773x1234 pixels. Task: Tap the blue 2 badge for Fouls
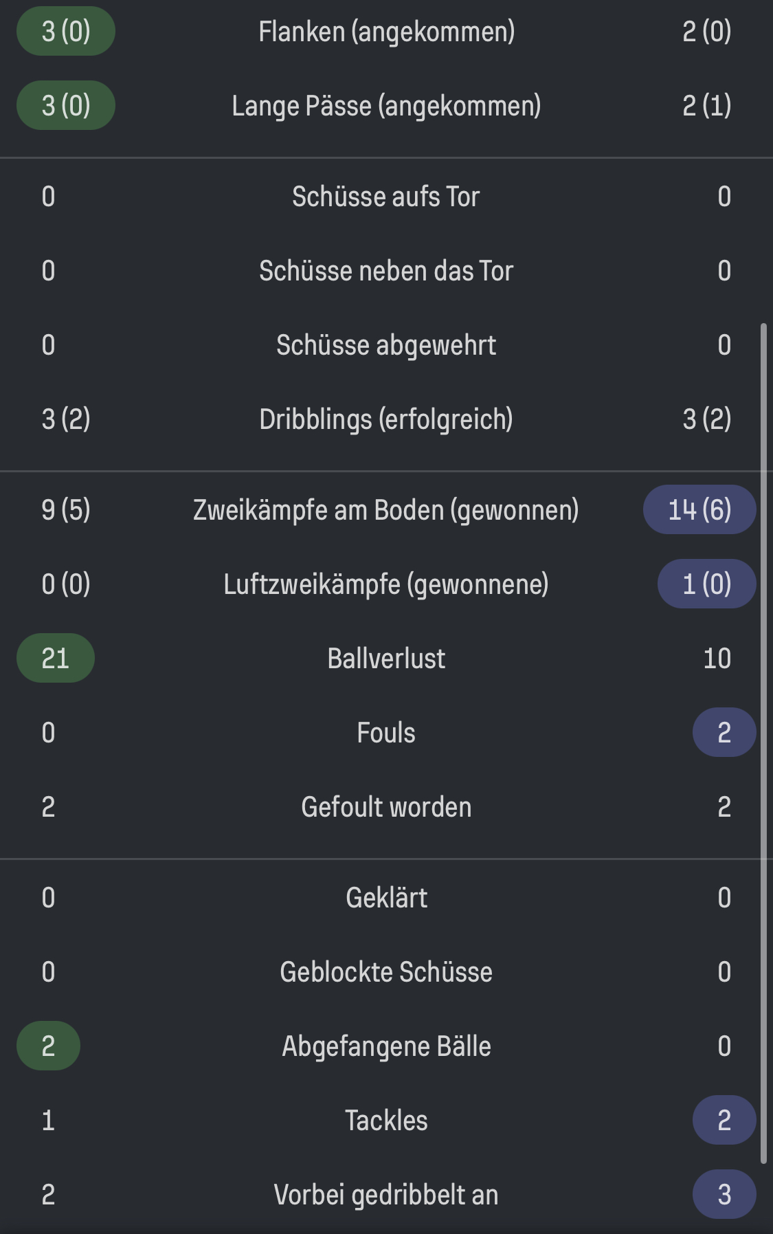tap(724, 733)
